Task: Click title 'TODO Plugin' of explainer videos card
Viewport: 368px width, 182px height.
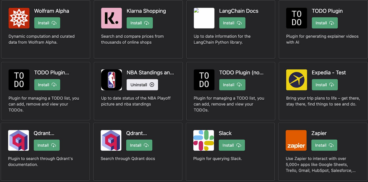Action: click(327, 11)
